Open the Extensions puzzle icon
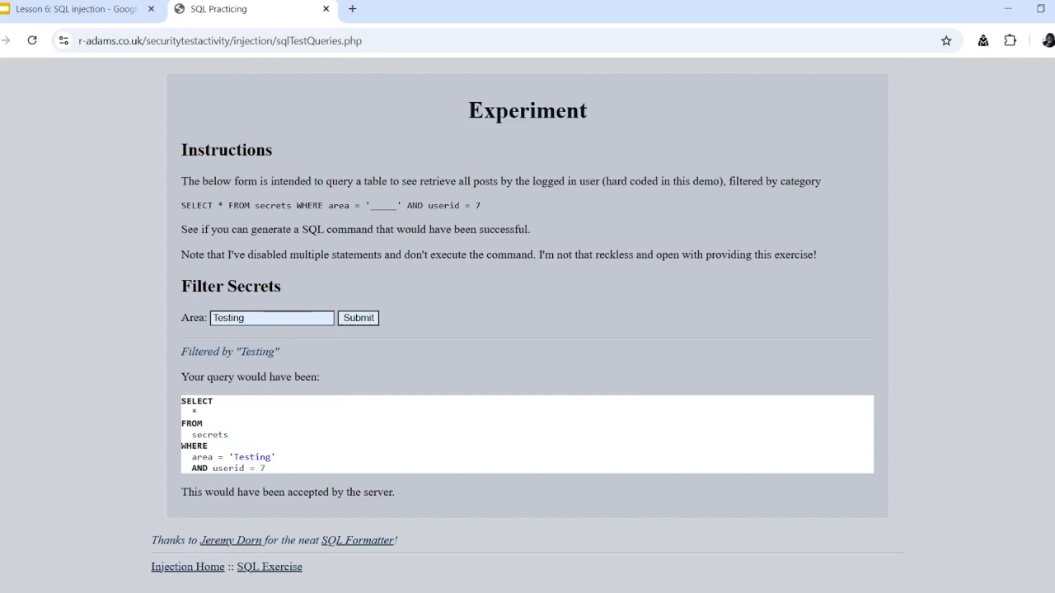Screen dimensions: 1055x593 pyautogui.click(x=1010, y=40)
